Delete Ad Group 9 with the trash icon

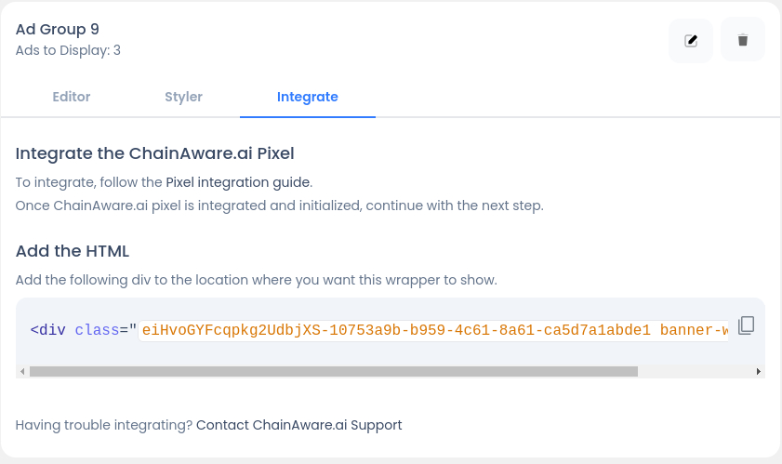[x=742, y=41]
